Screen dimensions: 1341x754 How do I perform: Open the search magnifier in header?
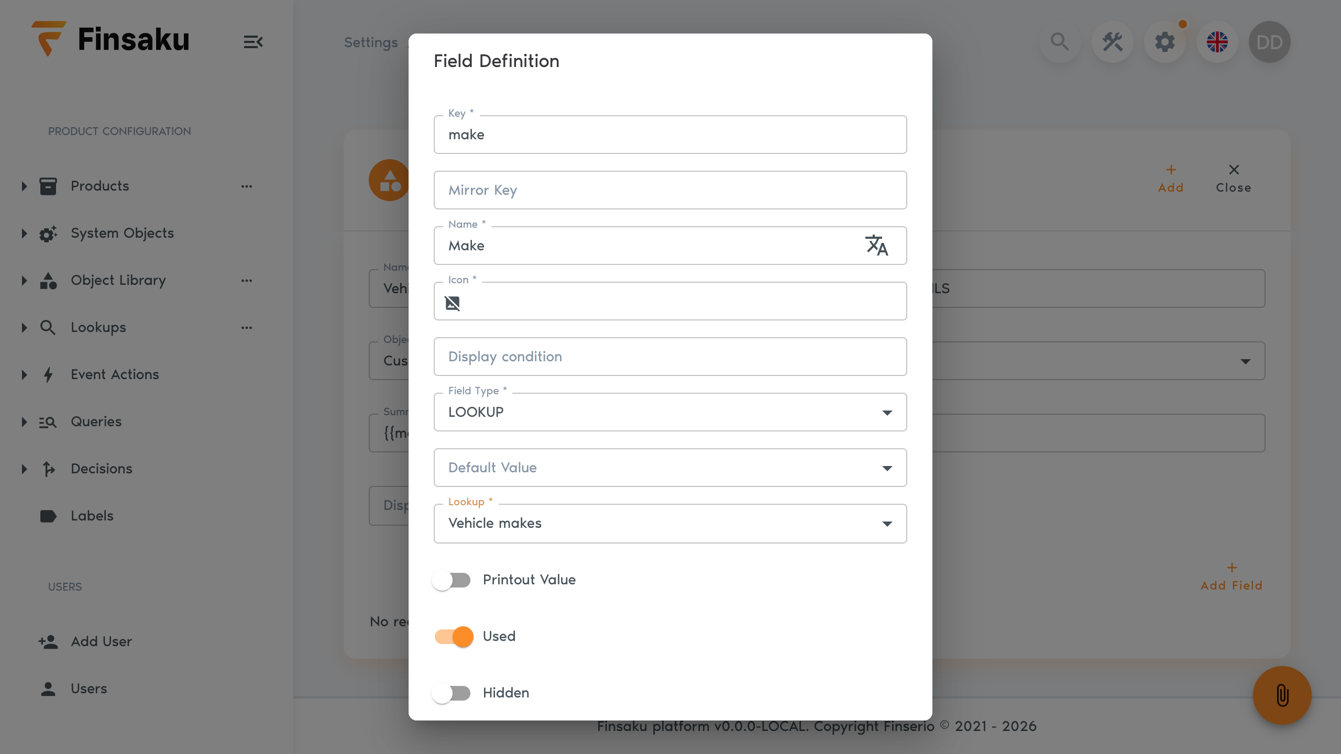[1060, 42]
